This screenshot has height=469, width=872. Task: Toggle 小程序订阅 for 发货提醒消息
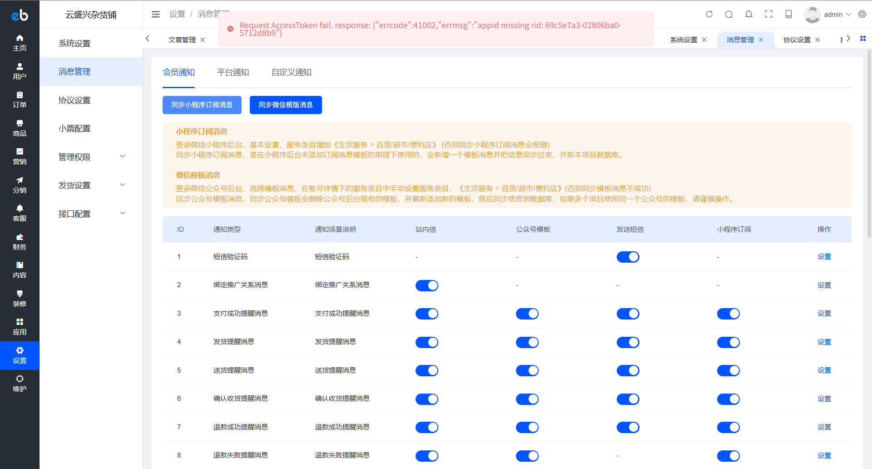coord(728,342)
